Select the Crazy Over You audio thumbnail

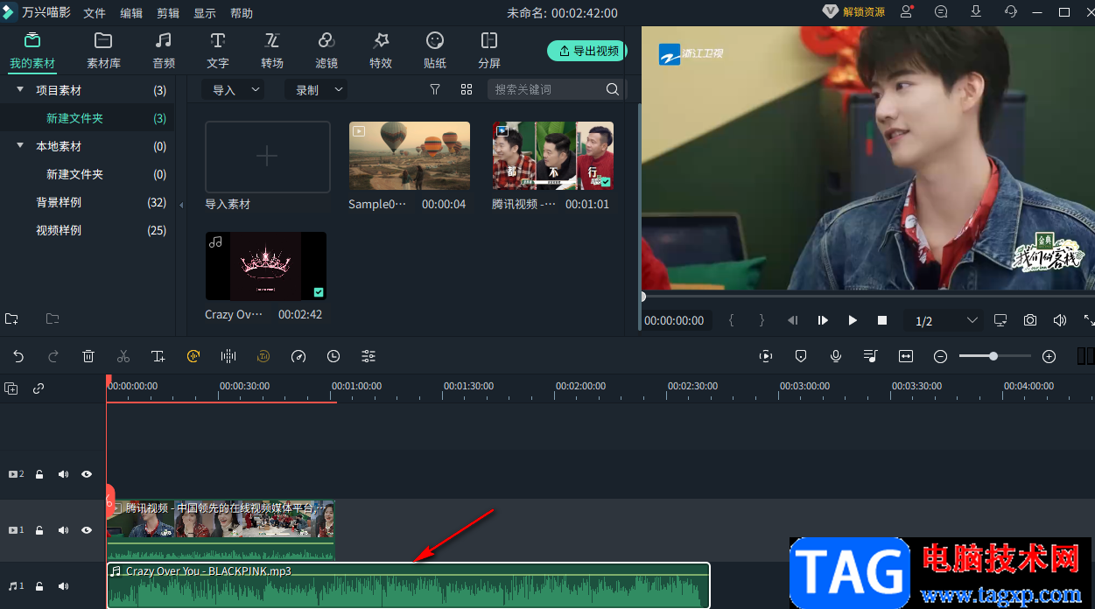pyautogui.click(x=266, y=266)
